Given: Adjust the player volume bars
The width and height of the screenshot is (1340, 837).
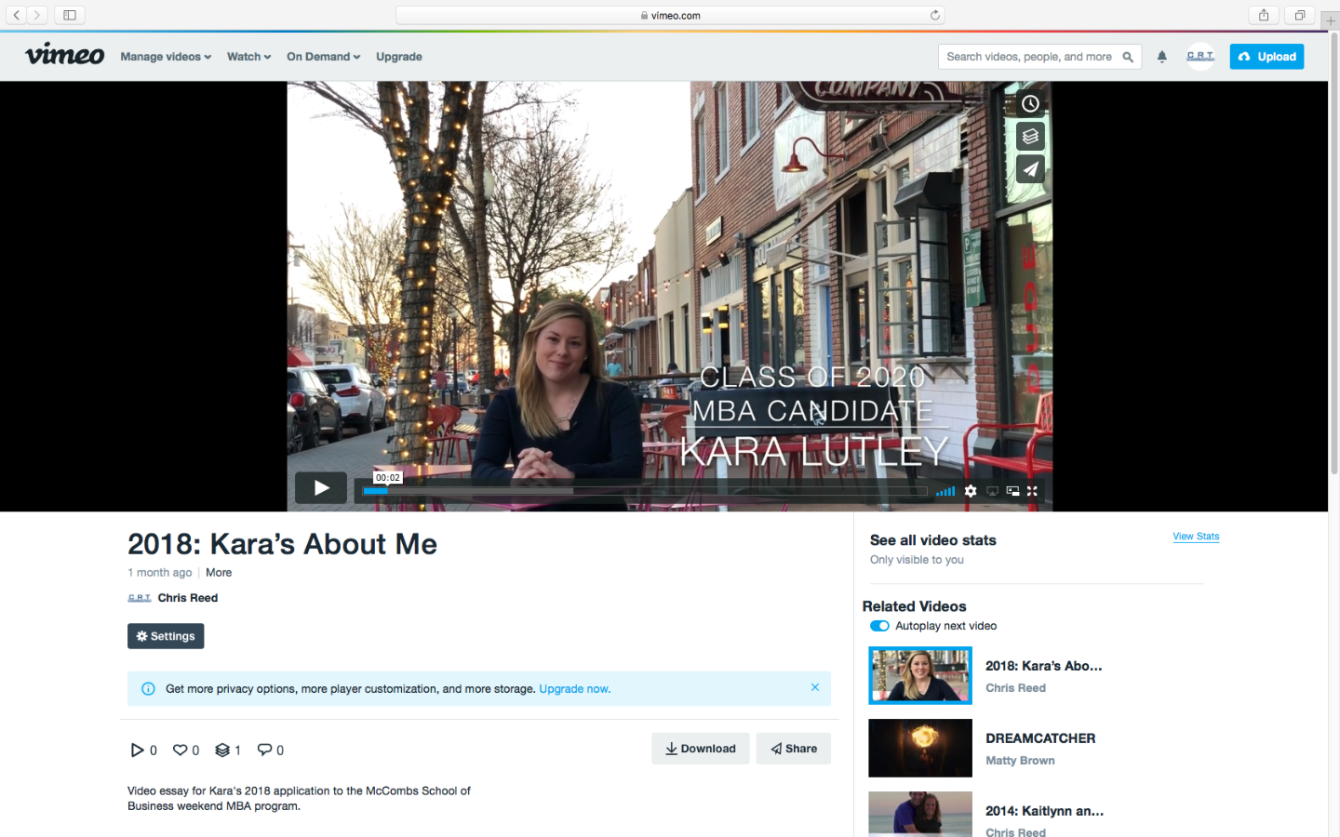Looking at the screenshot, I should pos(945,491).
